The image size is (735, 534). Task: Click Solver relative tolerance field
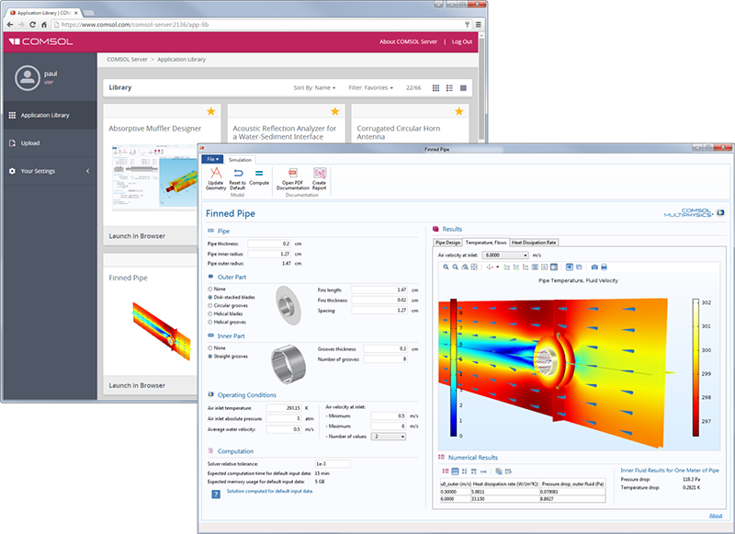(x=333, y=463)
